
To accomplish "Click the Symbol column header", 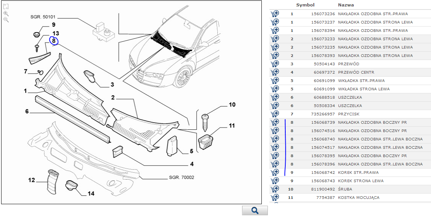I will coord(305,5).
